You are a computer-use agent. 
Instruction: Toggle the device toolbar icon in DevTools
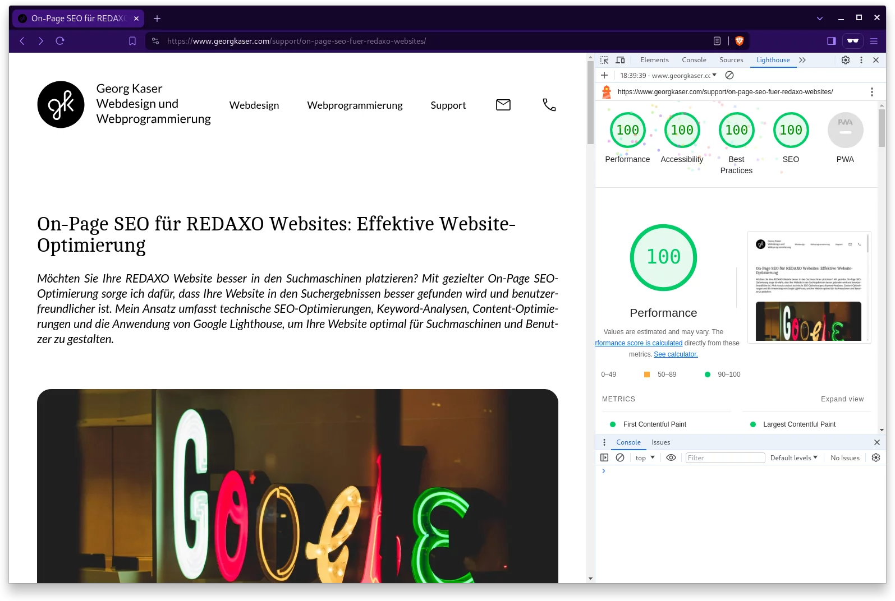[620, 60]
